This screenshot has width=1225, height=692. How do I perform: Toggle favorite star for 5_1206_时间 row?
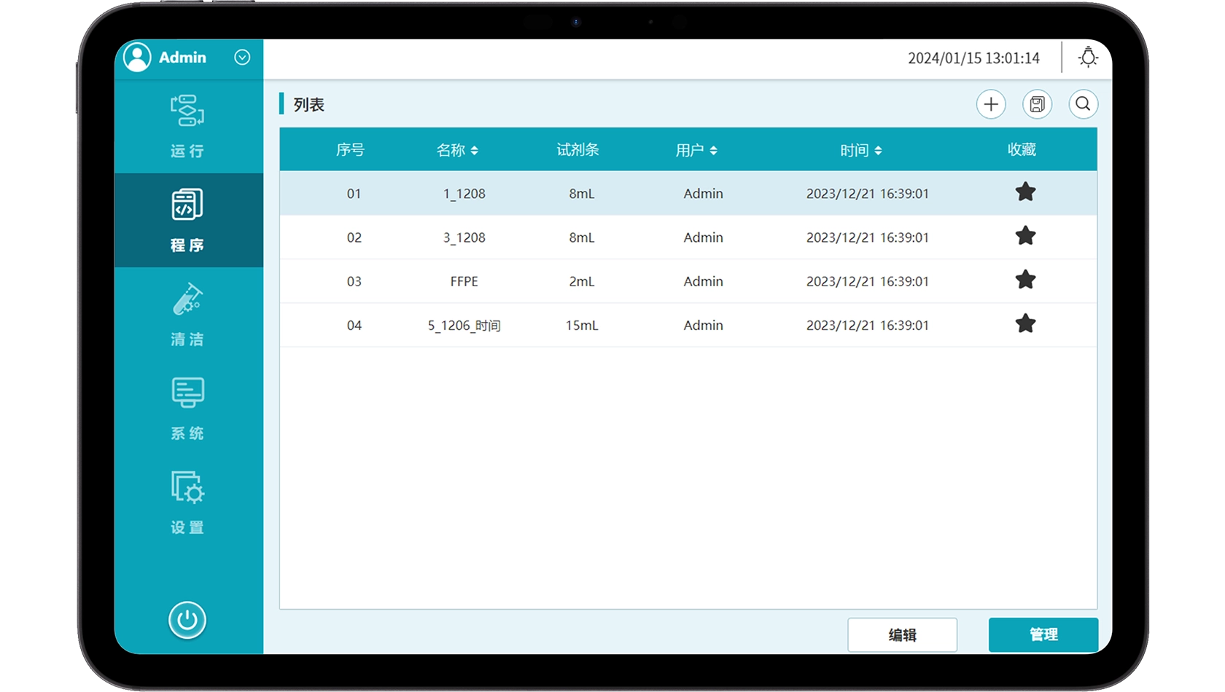1025,323
